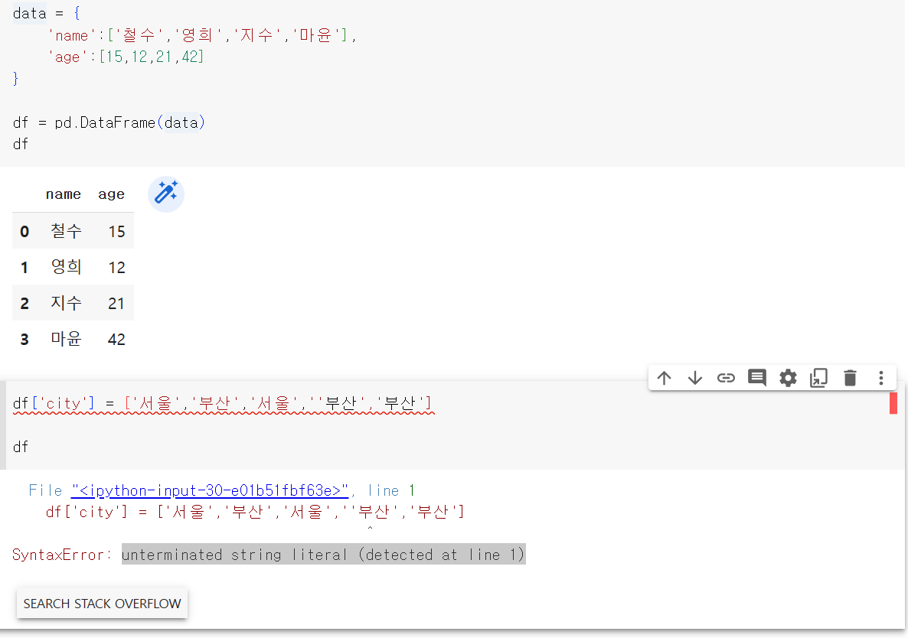
Task: Select age value 21
Action: [116, 304]
